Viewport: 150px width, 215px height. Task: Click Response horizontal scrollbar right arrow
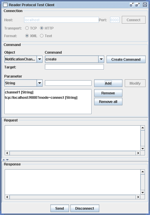click(138, 197)
